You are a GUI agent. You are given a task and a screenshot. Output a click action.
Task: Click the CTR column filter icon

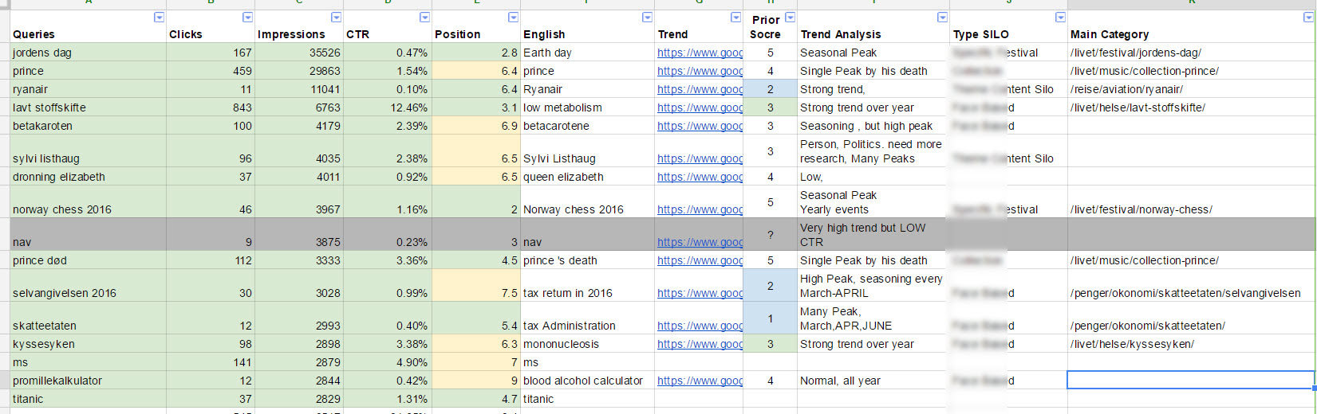pyautogui.click(x=424, y=18)
